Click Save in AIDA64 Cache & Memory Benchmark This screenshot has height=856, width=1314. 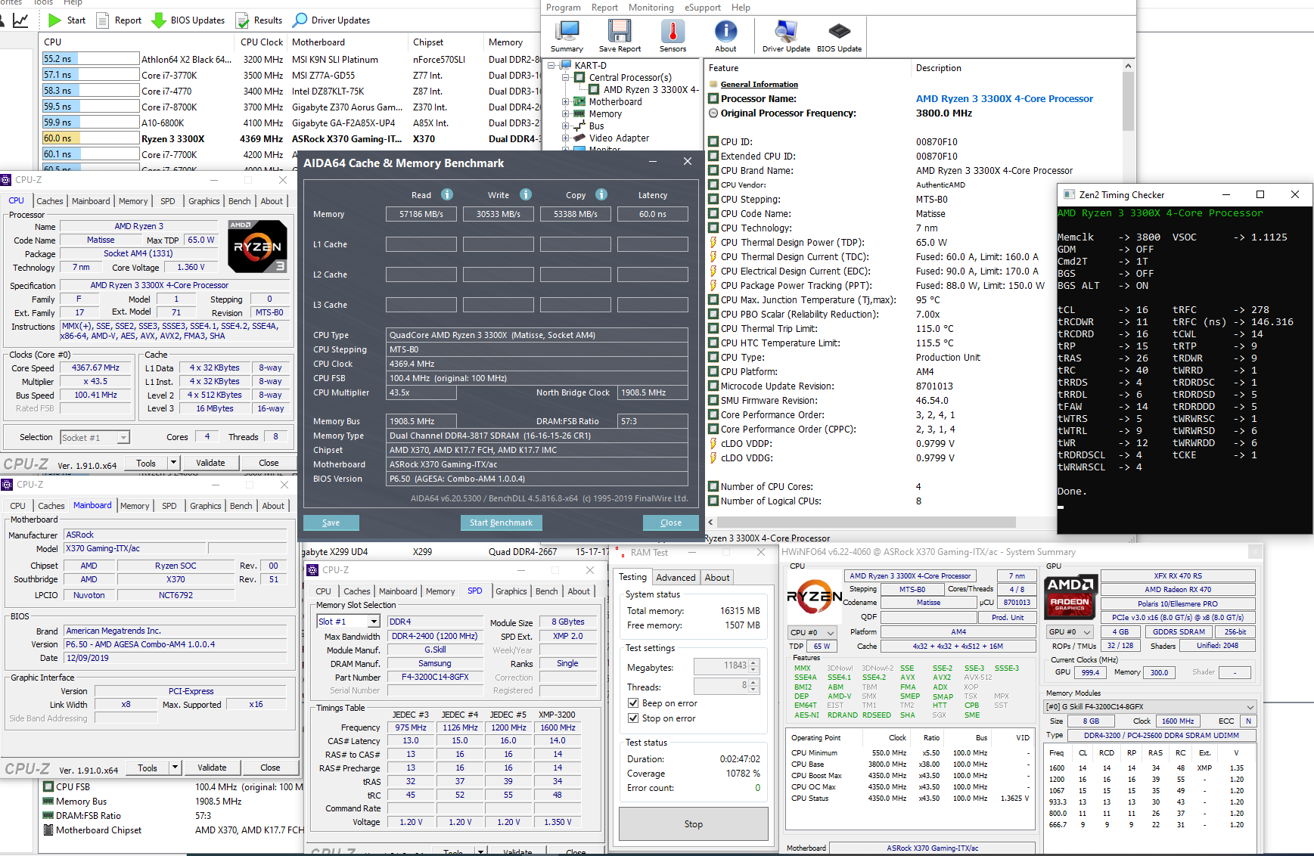(331, 523)
